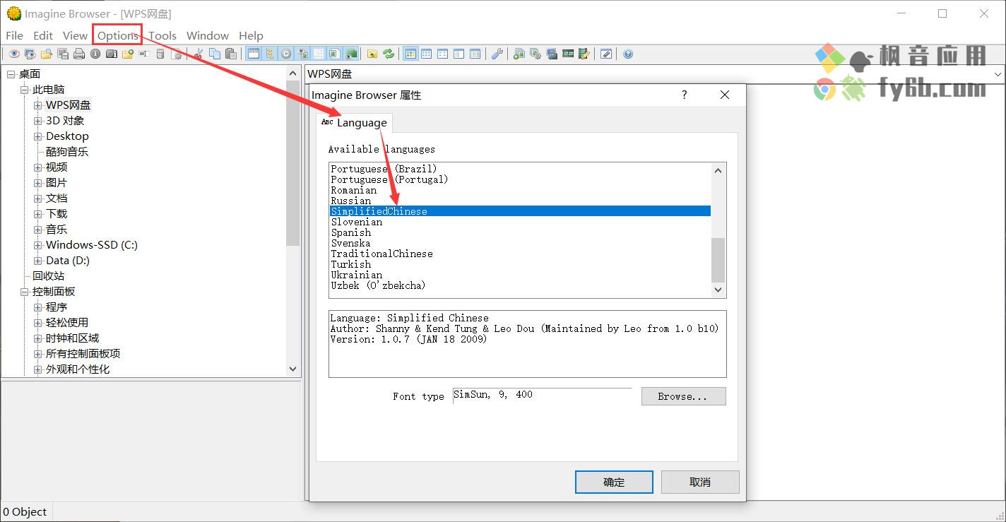
Task: Toggle the green image pages toolbar button
Action: [x=335, y=54]
